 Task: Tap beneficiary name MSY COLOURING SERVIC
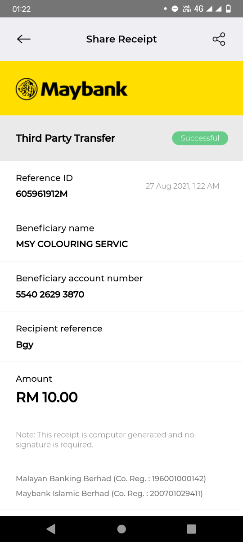72,244
